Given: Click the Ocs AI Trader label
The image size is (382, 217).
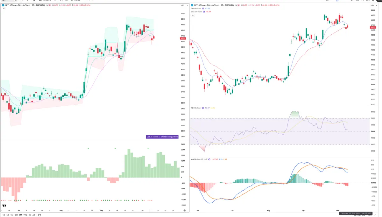Looking at the screenshot, I should (153, 136).
